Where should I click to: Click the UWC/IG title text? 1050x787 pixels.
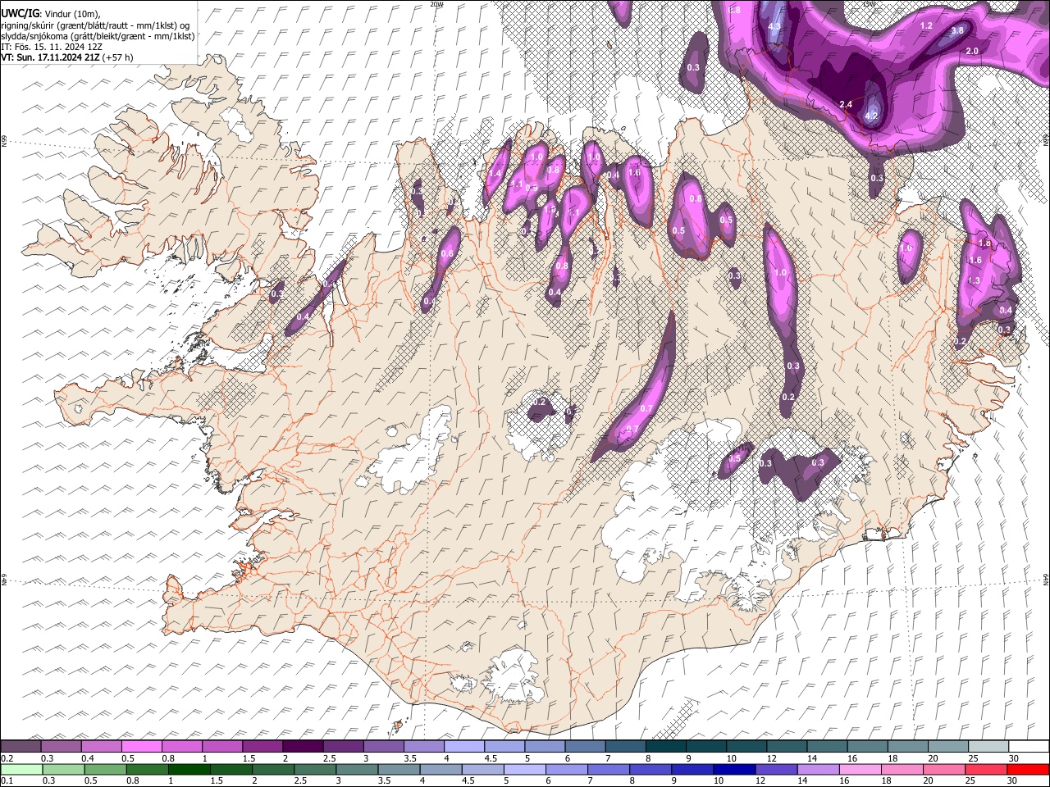20,14
